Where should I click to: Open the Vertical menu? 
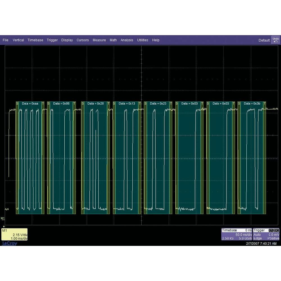[x=18, y=40]
